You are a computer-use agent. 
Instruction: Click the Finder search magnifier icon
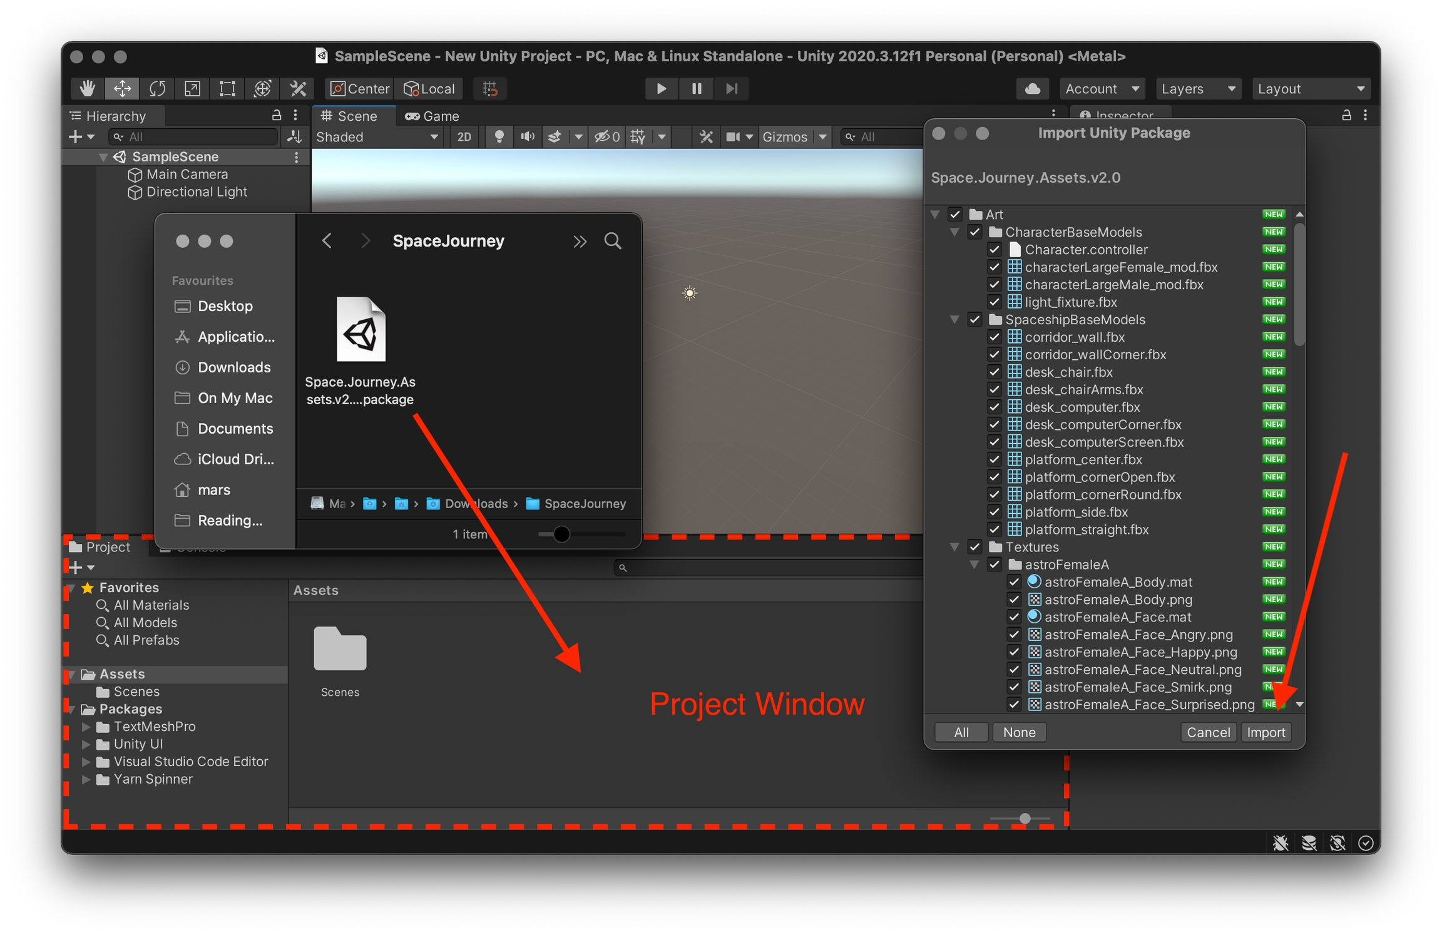(x=613, y=241)
